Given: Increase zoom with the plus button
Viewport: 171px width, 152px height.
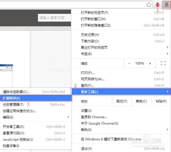Looking at the screenshot, I should click(x=150, y=64).
